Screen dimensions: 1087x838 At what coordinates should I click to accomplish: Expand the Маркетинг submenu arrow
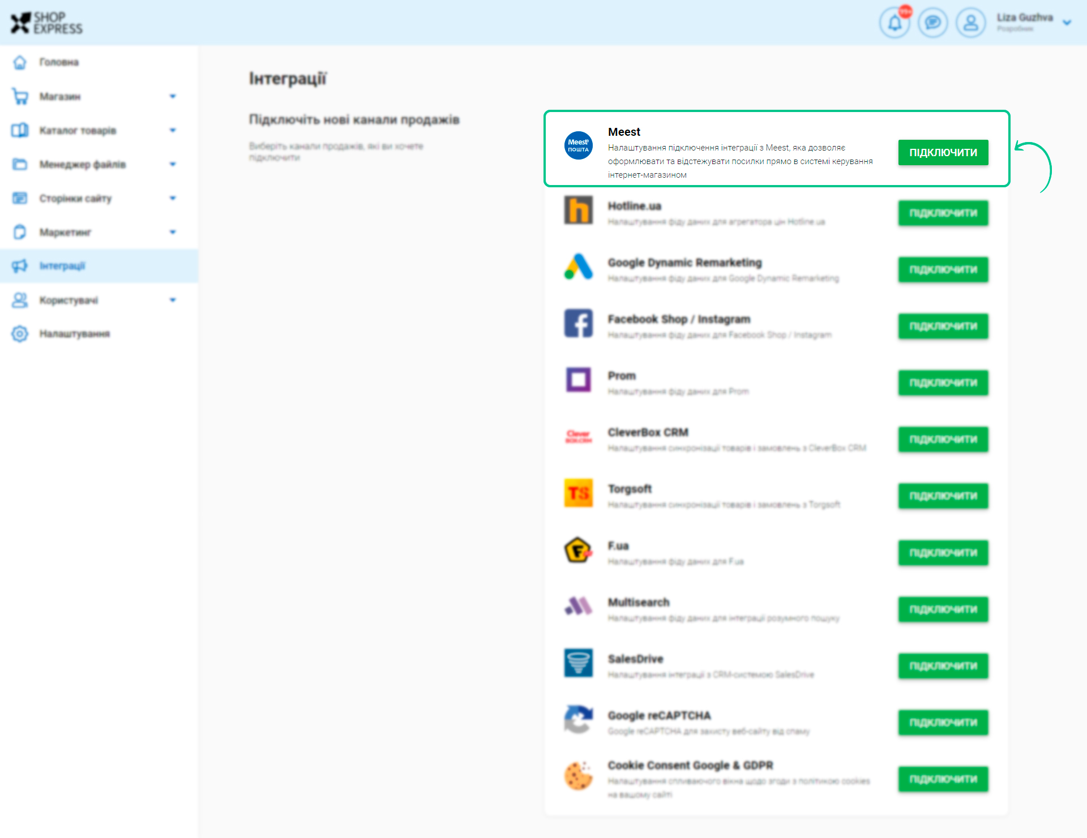(173, 233)
